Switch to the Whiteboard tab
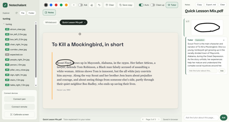 [51, 22]
